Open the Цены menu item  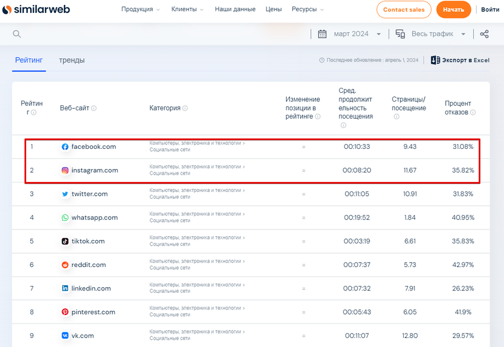pyautogui.click(x=273, y=10)
